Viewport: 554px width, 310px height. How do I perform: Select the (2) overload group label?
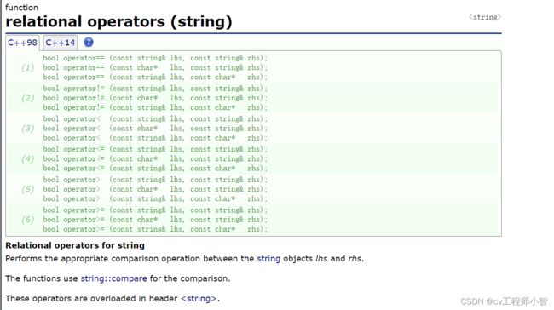click(28, 98)
